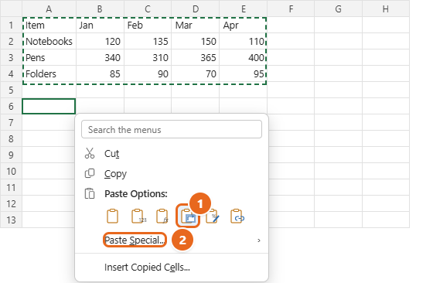Click the Folders cell

click(x=49, y=73)
